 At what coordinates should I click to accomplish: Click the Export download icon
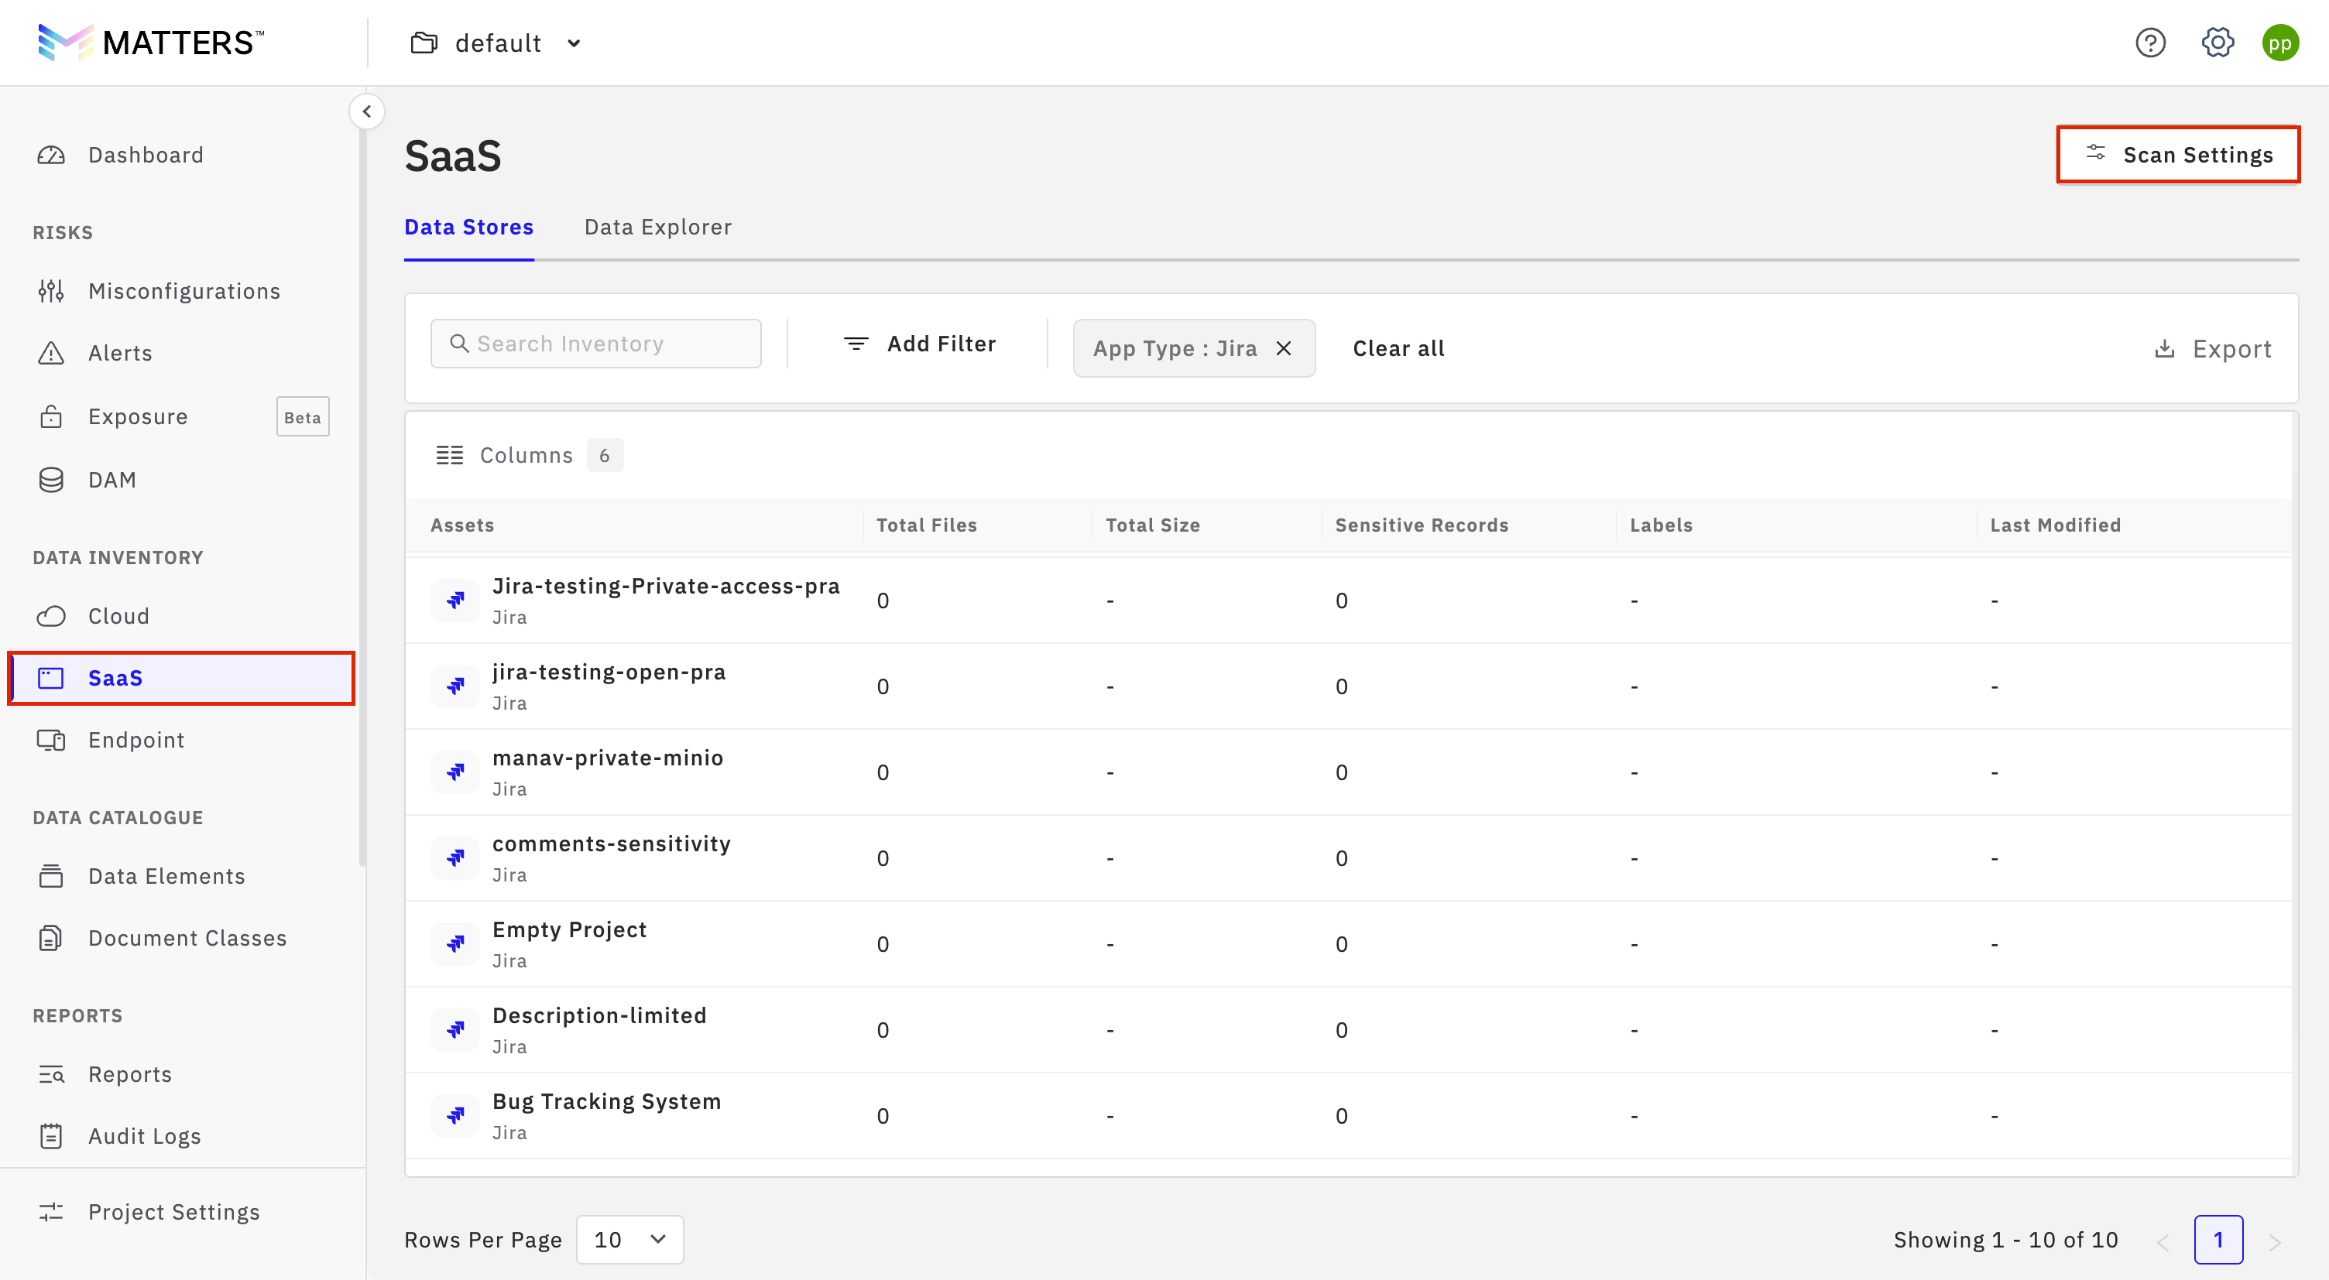click(2164, 348)
